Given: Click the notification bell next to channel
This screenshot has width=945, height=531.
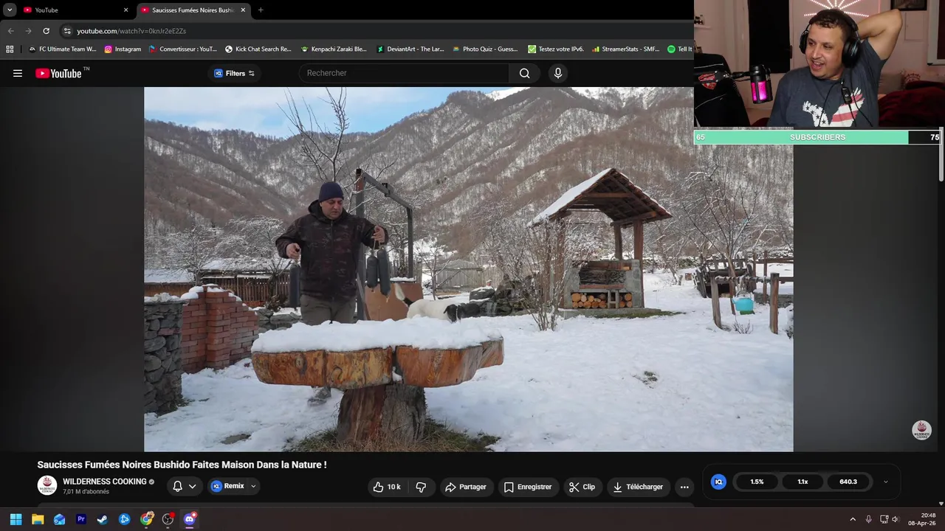Looking at the screenshot, I should point(177,486).
